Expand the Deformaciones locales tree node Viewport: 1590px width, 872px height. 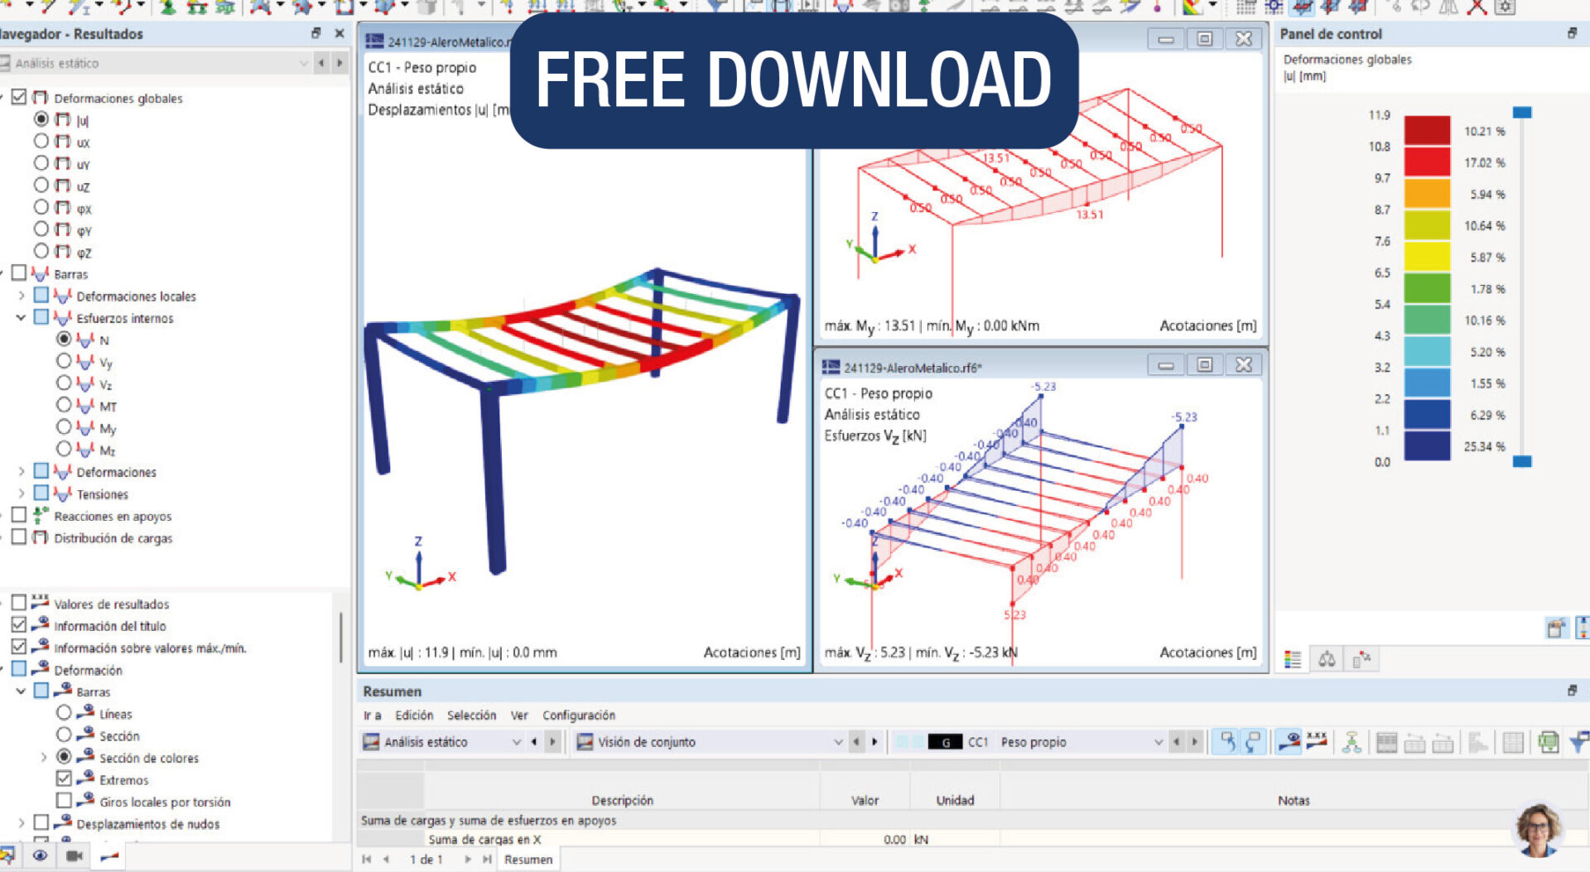click(21, 295)
